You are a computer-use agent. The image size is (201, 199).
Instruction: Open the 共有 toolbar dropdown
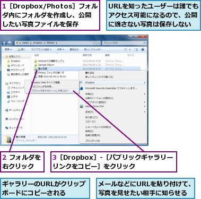pyautogui.click(x=60, y=49)
